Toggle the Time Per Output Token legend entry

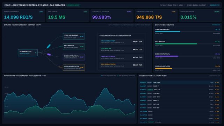tap(126, 76)
